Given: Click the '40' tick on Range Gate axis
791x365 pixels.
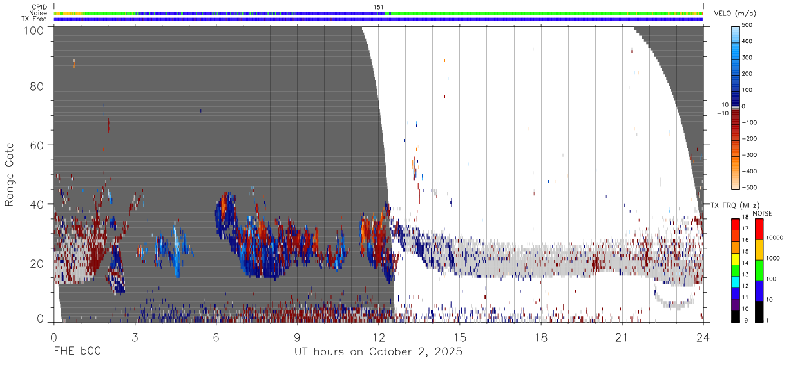Looking at the screenshot, I should pyautogui.click(x=38, y=204).
